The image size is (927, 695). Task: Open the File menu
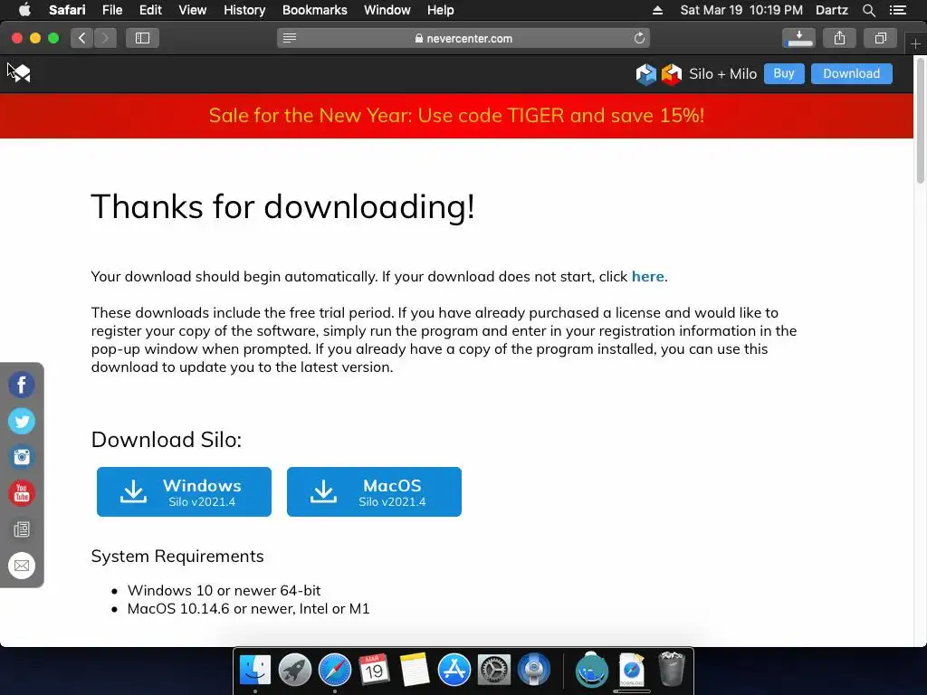pyautogui.click(x=111, y=10)
